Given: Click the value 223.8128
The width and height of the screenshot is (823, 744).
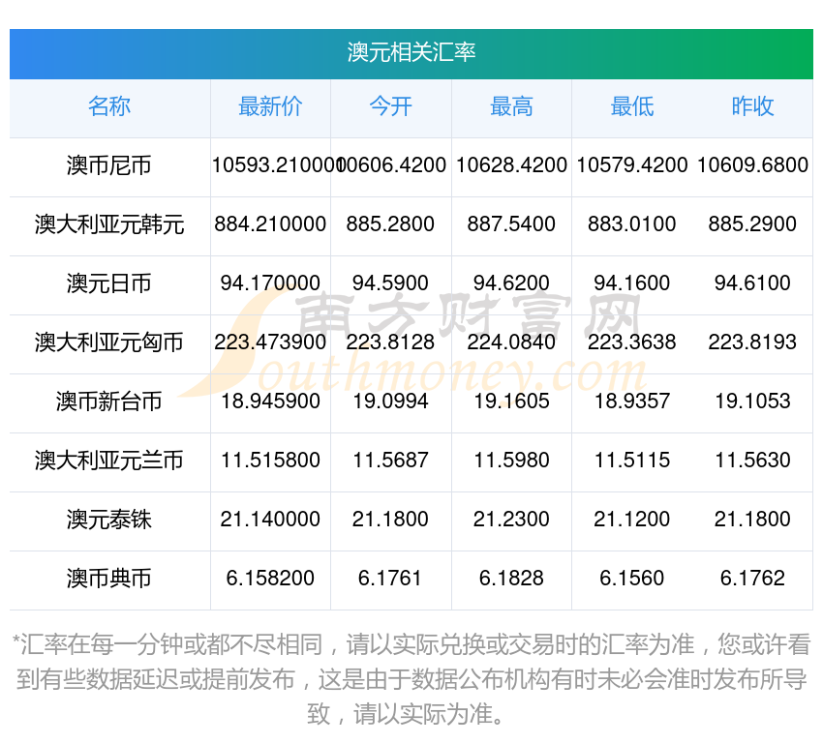Looking at the screenshot, I should click(x=390, y=342).
